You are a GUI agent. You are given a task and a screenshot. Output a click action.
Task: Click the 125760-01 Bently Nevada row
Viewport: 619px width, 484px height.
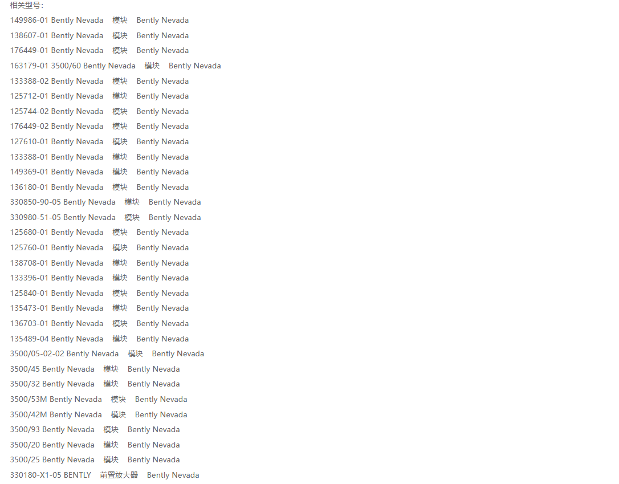click(100, 248)
